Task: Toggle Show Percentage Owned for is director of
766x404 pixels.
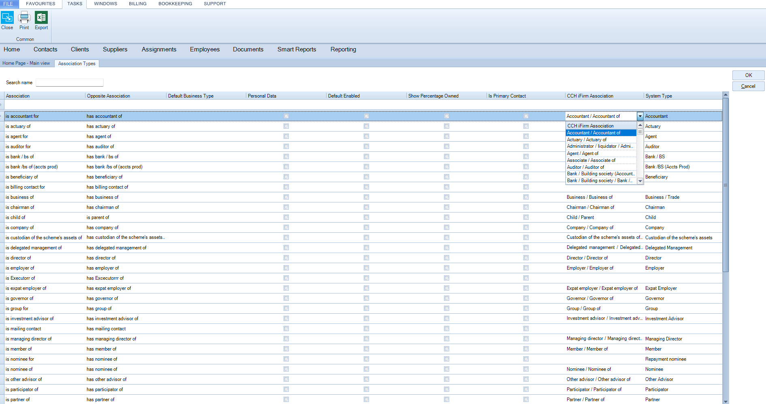Action: [x=447, y=258]
